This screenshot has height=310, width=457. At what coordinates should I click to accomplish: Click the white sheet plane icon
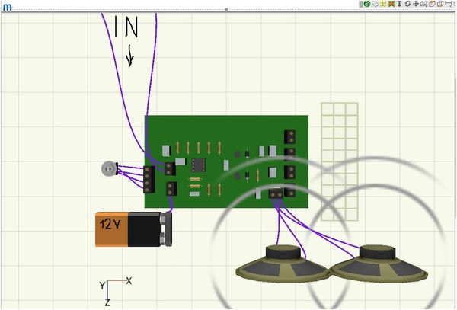(x=375, y=4)
